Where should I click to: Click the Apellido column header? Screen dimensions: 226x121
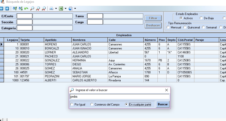coord(58,40)
